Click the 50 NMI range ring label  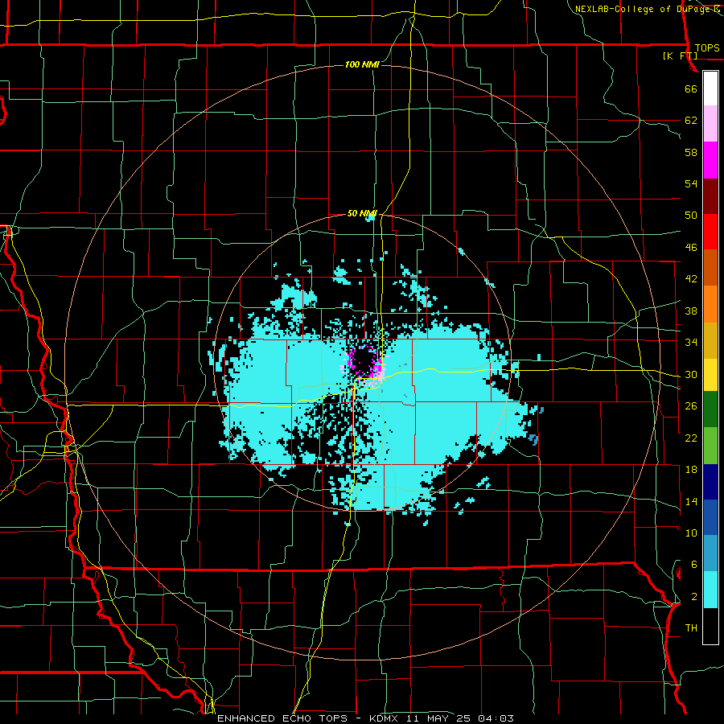pyautogui.click(x=362, y=213)
